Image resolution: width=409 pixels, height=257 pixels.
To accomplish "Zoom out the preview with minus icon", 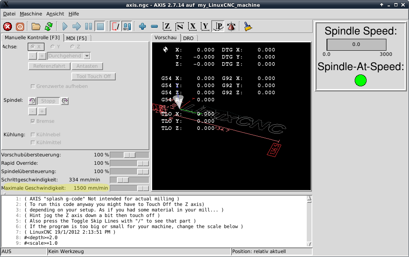I will 155,27.
